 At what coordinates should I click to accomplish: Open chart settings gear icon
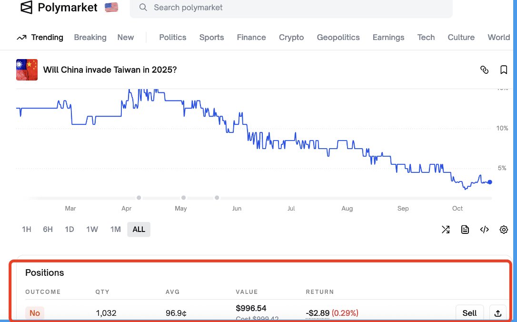[504, 230]
